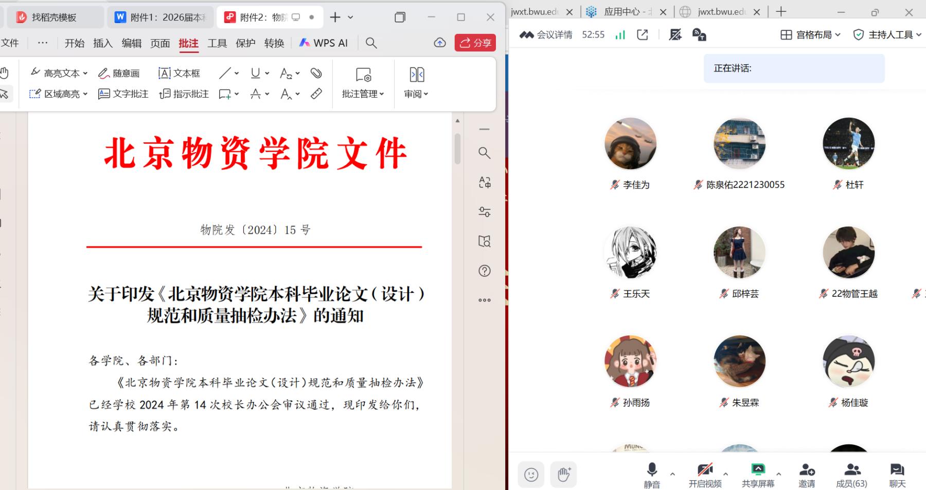Open the search icon in WPS menu bar
Viewport: 926px width, 490px height.
[x=371, y=43]
